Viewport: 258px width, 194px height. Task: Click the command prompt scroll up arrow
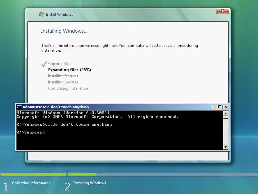pyautogui.click(x=225, y=113)
